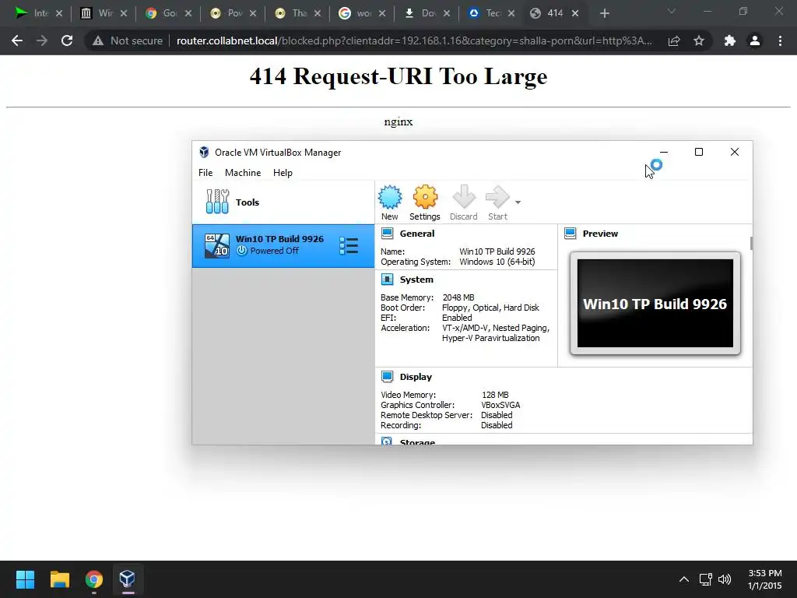This screenshot has width=797, height=598.
Task: Go back in Chrome browser
Action: pos(17,40)
